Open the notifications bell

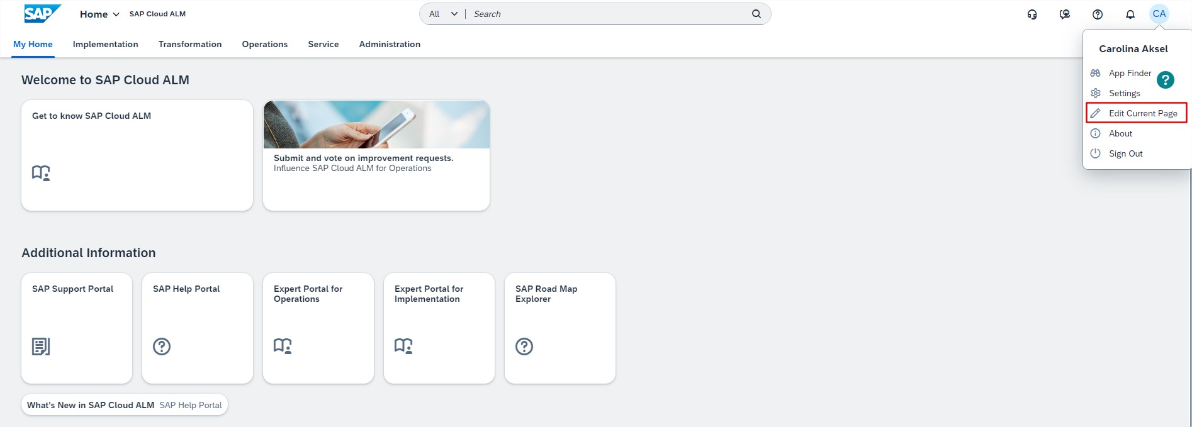point(1130,14)
